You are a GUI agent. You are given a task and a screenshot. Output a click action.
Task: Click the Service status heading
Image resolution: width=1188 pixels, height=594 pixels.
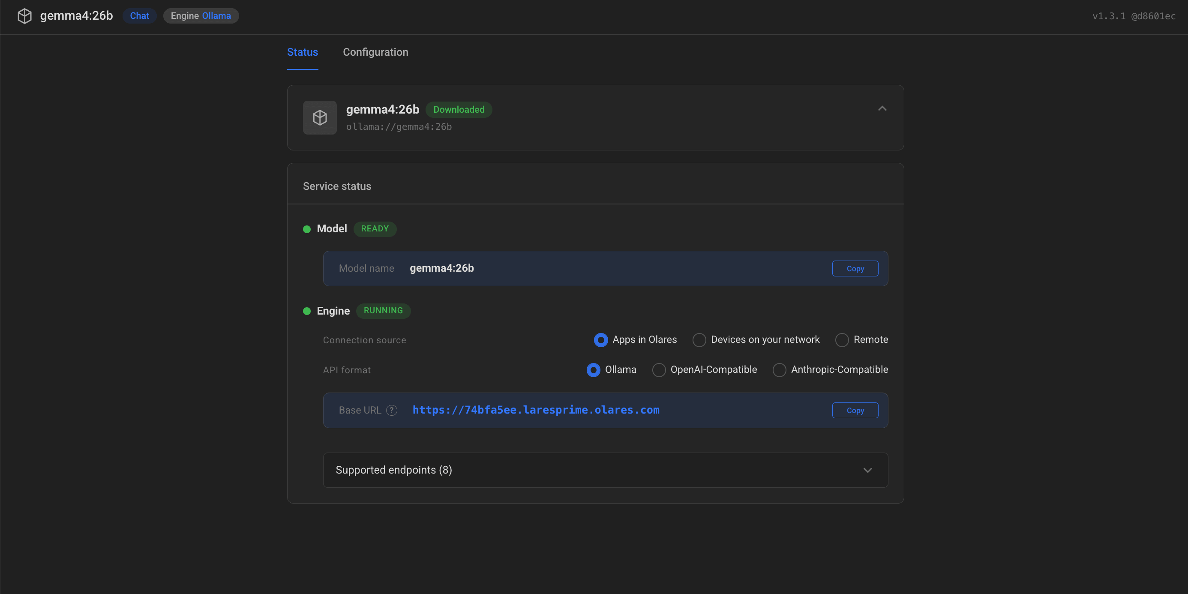337,186
